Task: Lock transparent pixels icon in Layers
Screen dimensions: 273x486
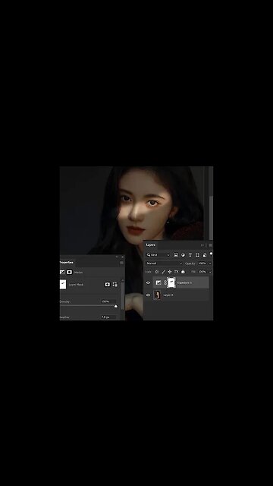Action: (x=157, y=272)
